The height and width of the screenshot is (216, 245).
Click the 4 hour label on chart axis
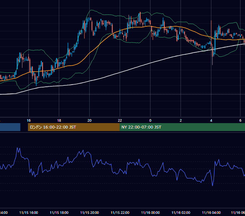[x=211, y=121]
